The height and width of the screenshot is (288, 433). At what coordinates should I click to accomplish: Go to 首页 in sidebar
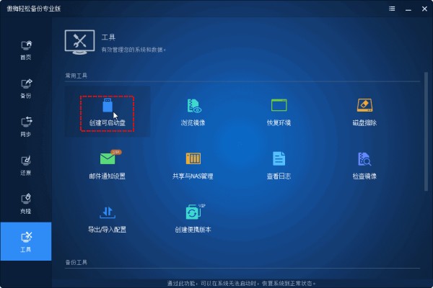coord(26,50)
